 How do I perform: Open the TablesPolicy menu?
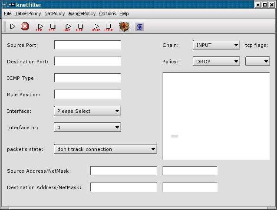point(28,13)
